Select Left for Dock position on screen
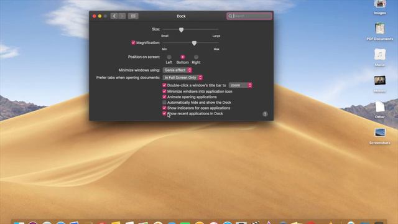 pos(169,57)
